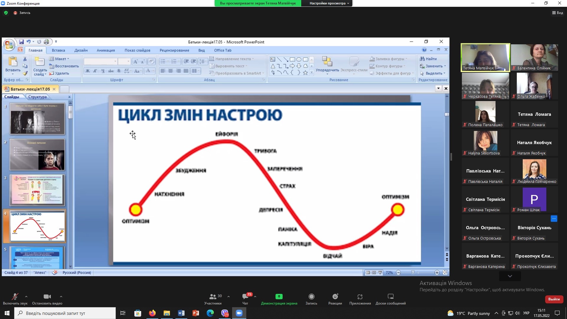Open Zoom Apps icon
Viewport: 567px width, 319px height.
pos(360,297)
